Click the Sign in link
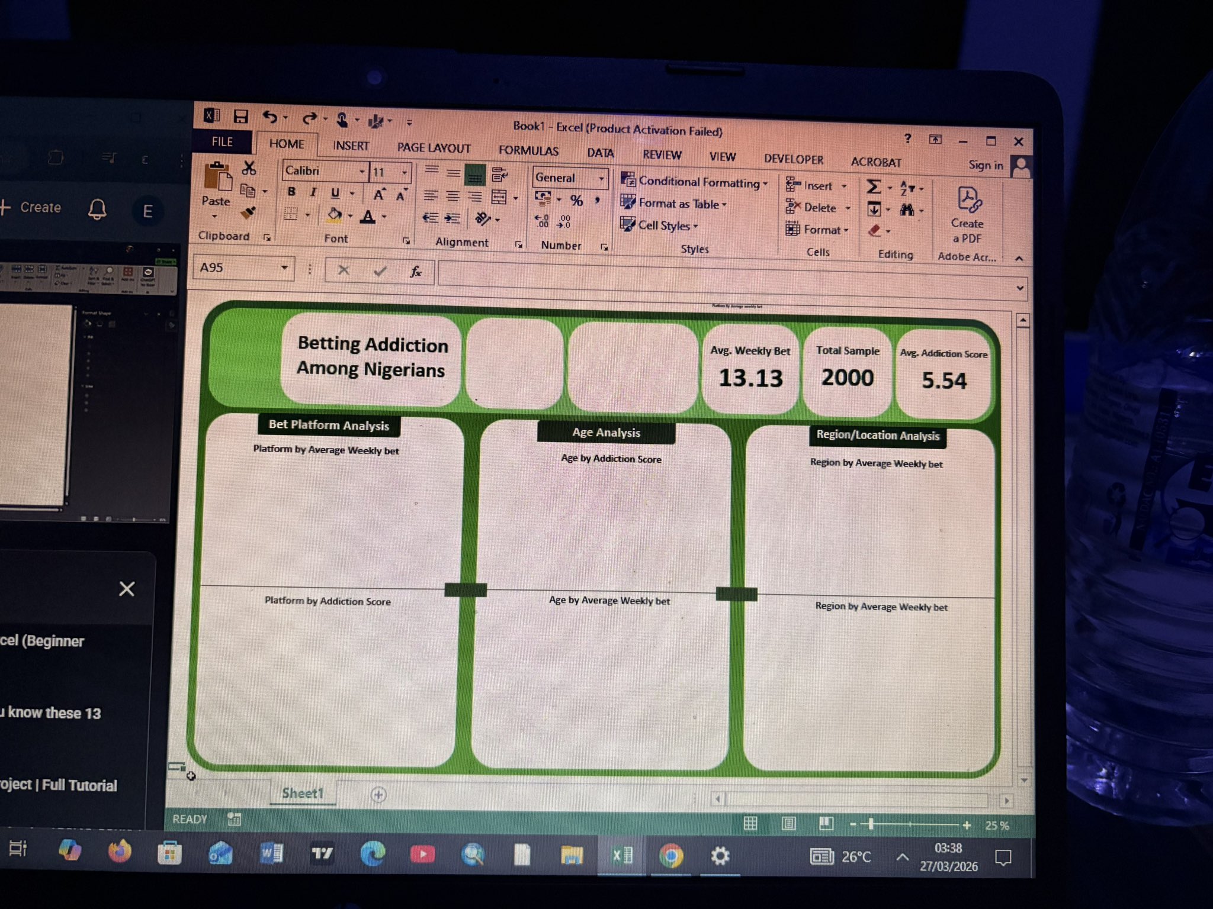Image resolution: width=1213 pixels, height=909 pixels. tap(986, 165)
